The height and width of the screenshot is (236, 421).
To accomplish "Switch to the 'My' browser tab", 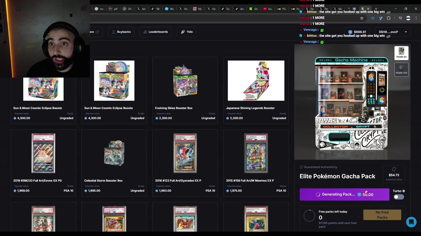I will click(x=198, y=9).
